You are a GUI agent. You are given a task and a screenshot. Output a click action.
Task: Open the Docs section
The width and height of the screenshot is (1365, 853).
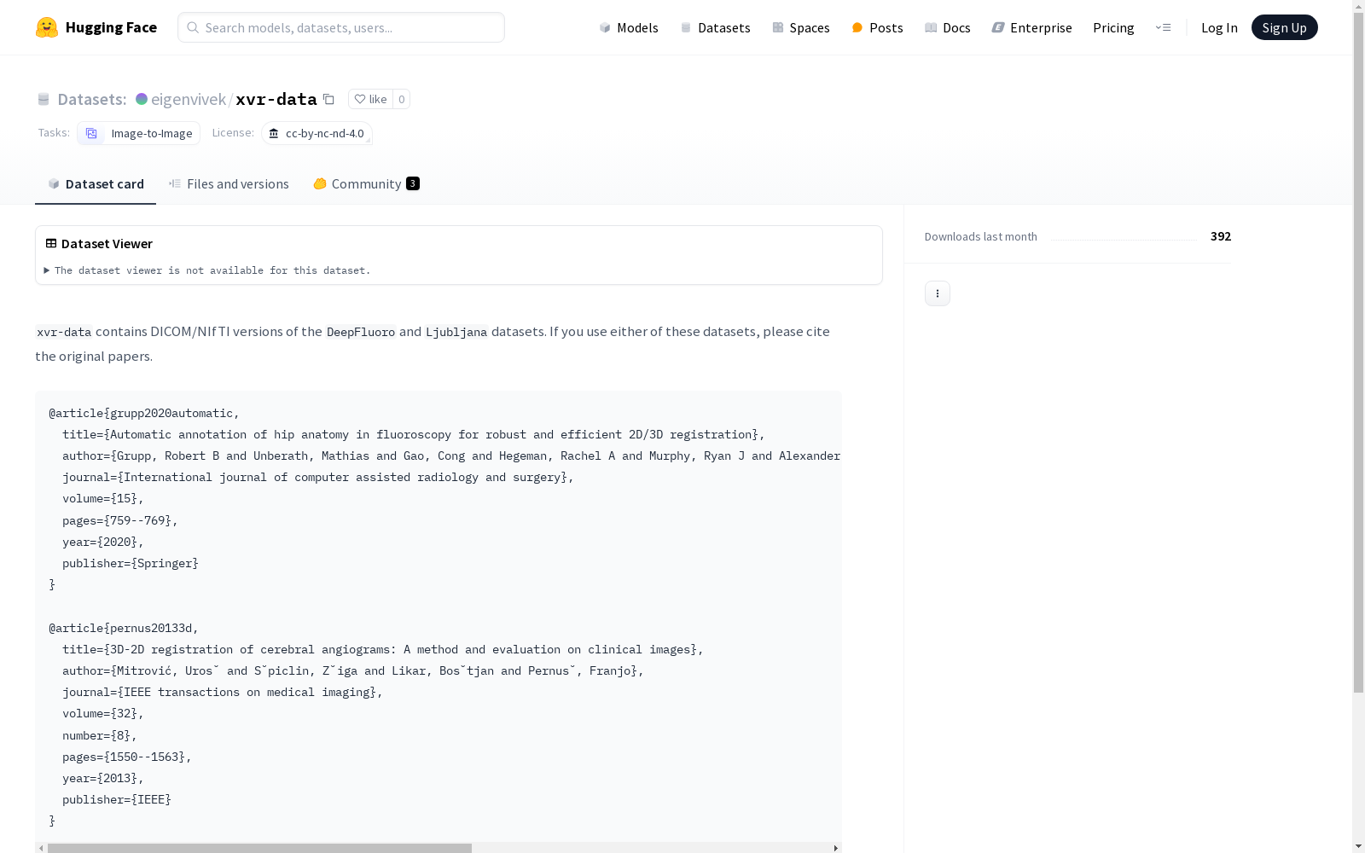tap(948, 27)
